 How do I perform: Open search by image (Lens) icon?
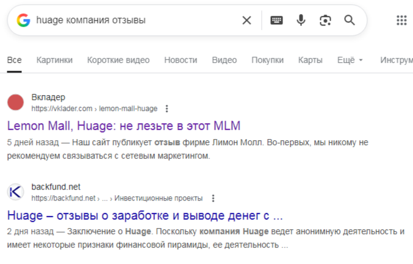tap(325, 21)
